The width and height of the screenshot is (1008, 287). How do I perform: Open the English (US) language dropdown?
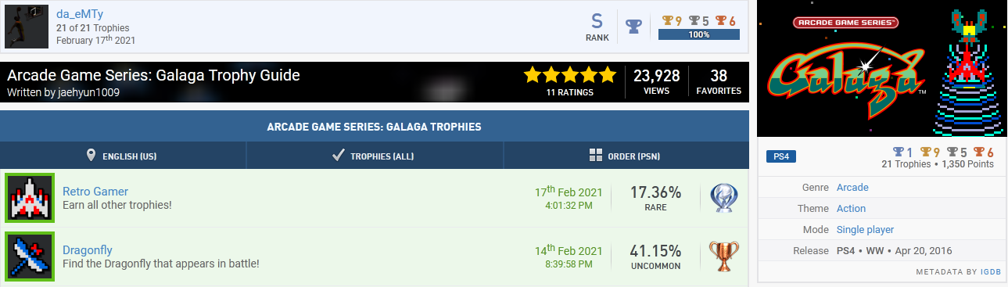pyautogui.click(x=123, y=156)
